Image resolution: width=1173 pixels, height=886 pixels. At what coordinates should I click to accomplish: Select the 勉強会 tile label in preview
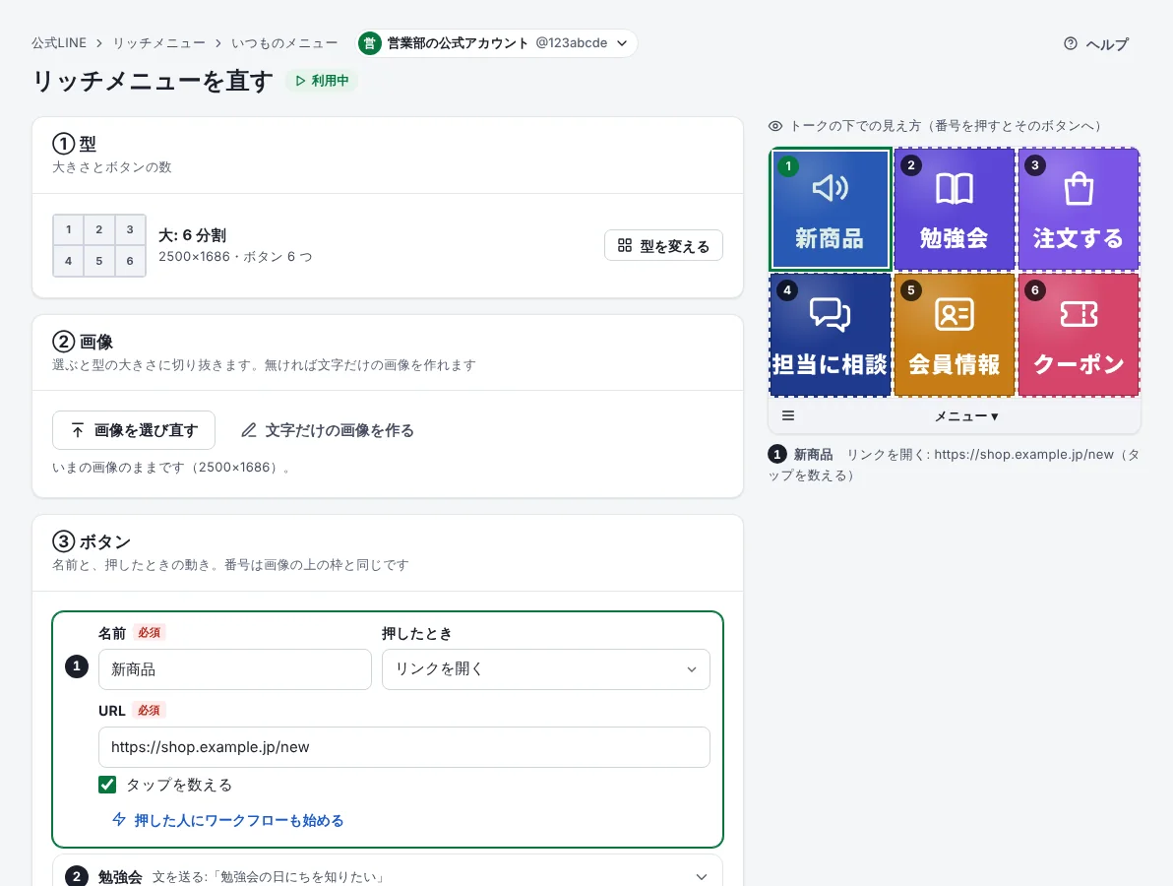coord(954,238)
